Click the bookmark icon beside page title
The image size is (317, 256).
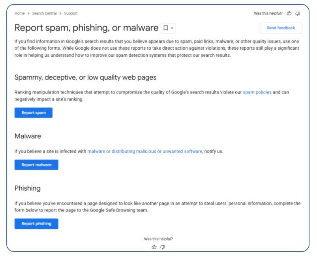tap(166, 28)
